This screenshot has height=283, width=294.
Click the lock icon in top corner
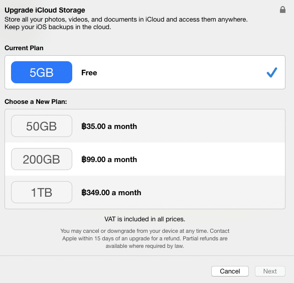pos(282,10)
